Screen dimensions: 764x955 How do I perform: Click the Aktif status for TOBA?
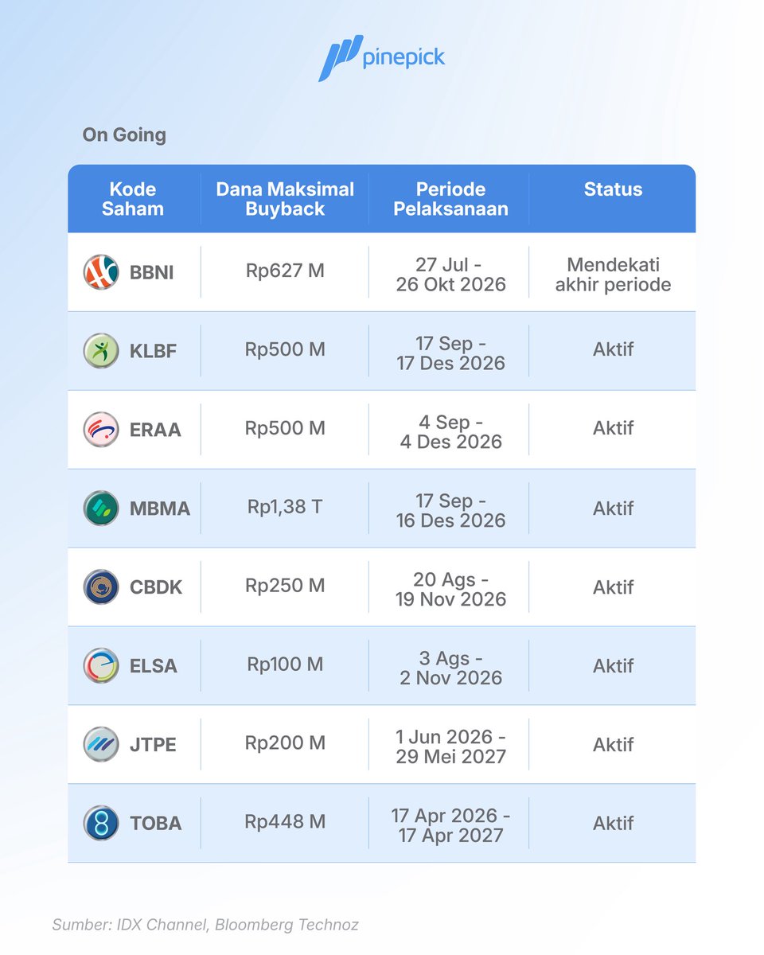tap(614, 823)
